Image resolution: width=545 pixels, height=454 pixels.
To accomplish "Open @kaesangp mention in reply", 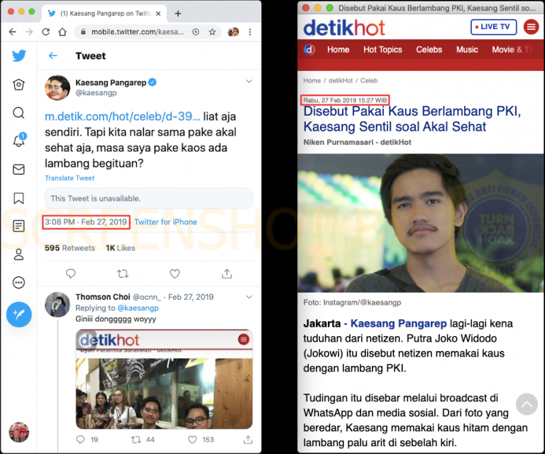I will [138, 308].
